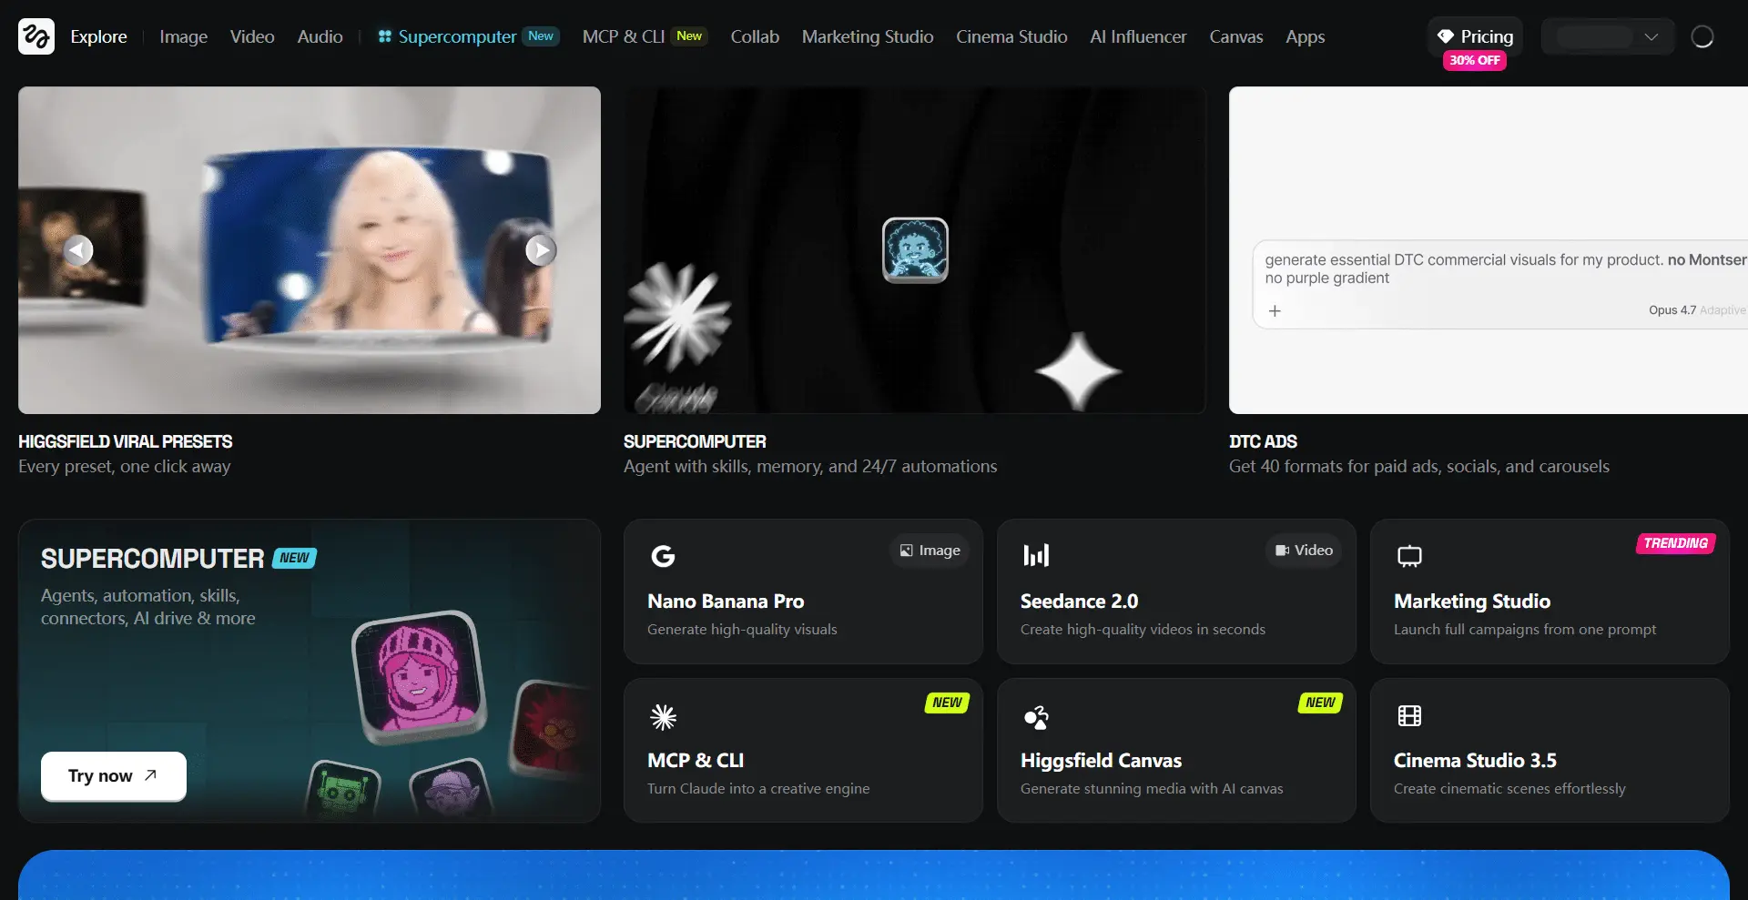Click 'Every preset, one click away' text
The height and width of the screenshot is (900, 1748).
pos(125,467)
